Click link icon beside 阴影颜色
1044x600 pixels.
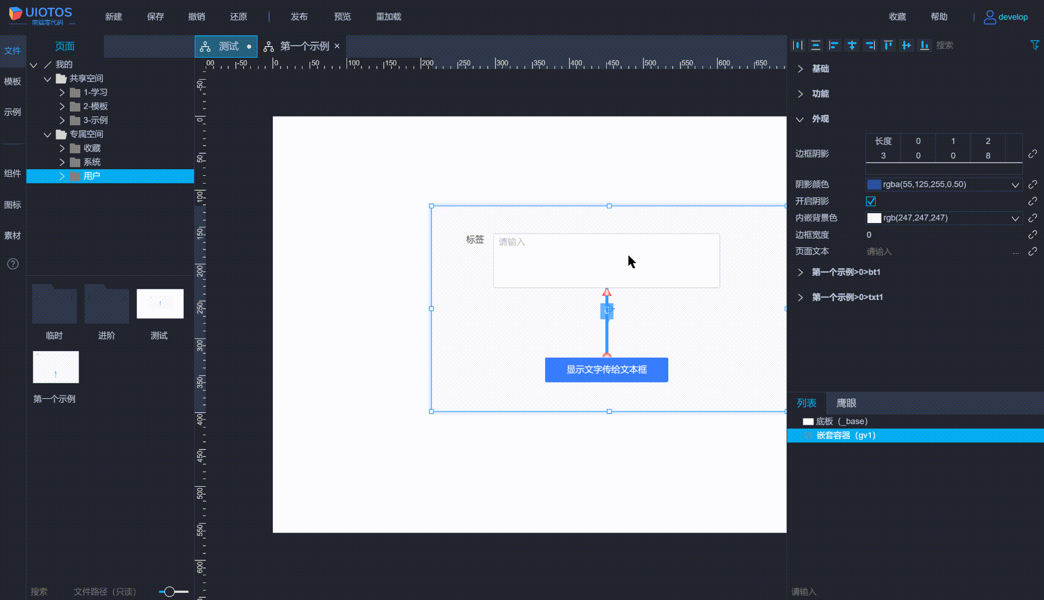click(1032, 185)
